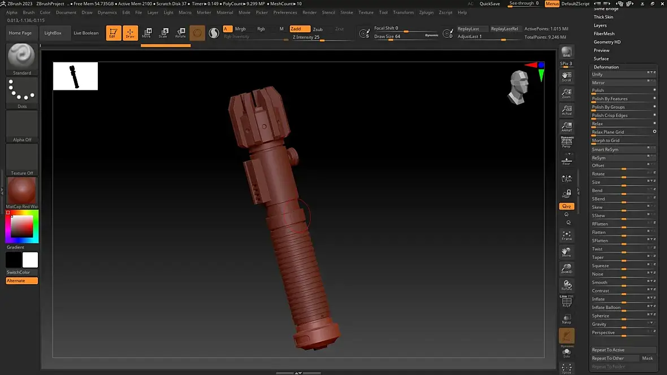
Task: Expand the Surface section
Action: [x=601, y=59]
